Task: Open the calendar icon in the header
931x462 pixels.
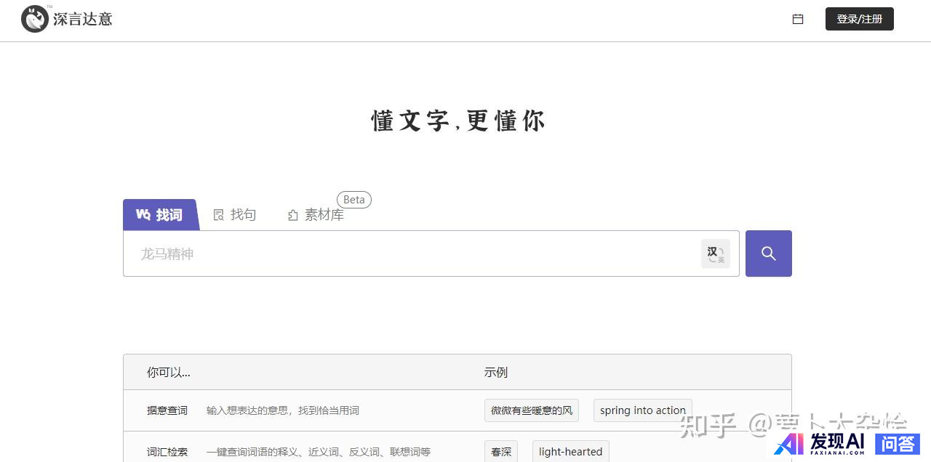Action: (798, 20)
